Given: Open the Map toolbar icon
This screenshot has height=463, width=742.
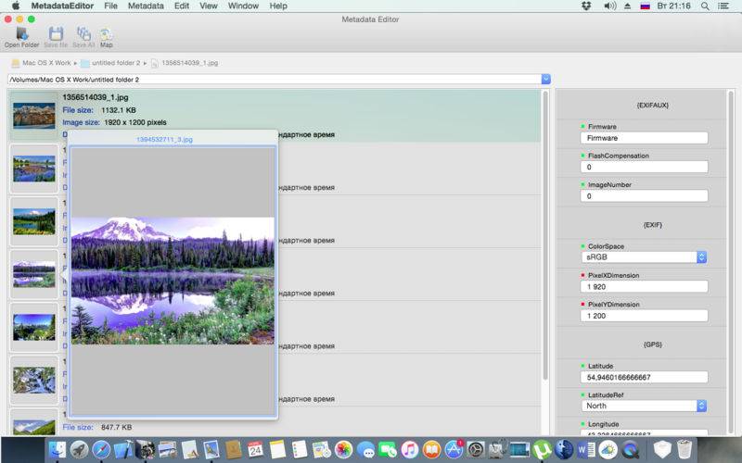Looking at the screenshot, I should [x=106, y=37].
